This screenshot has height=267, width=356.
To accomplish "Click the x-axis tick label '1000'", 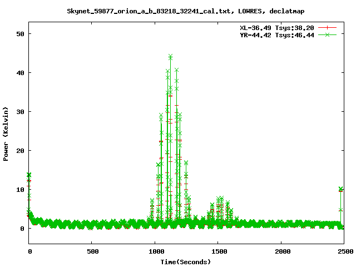I will [156, 251].
